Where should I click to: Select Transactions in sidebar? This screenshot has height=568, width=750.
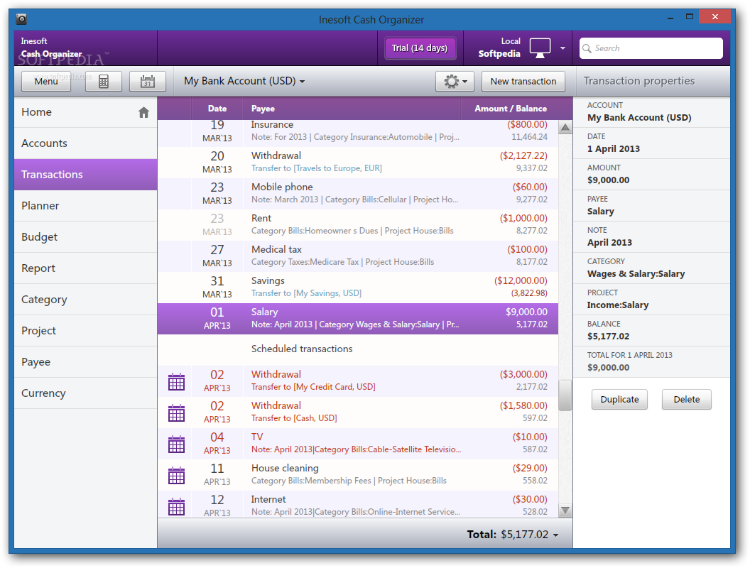point(86,175)
